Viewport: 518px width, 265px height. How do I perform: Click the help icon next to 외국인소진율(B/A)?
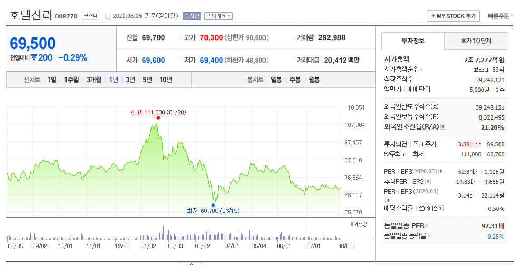click(444, 126)
